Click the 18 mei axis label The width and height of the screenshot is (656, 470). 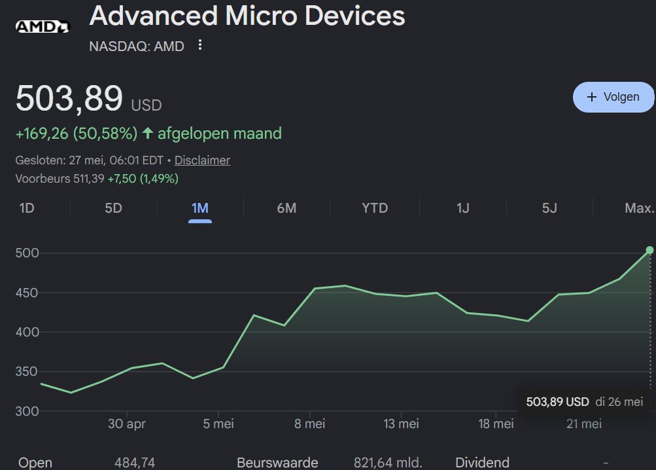[496, 424]
